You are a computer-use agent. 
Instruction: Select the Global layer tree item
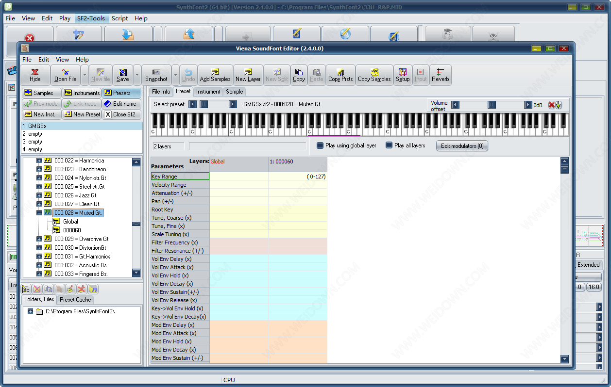[x=70, y=222]
